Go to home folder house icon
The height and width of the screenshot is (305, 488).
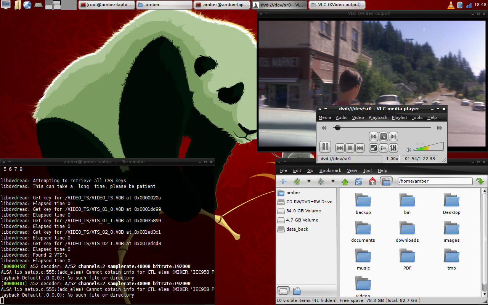[x=372, y=181]
